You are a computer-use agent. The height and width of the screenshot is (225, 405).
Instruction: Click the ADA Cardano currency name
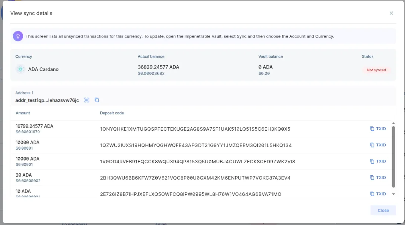(44, 69)
